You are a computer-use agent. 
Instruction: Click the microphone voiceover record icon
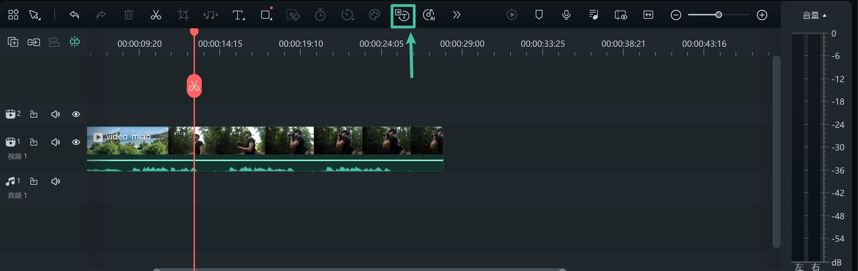(566, 15)
